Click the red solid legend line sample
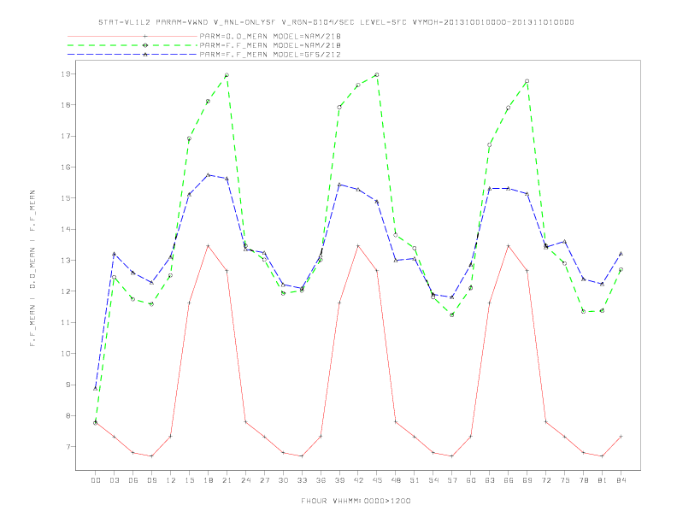 coord(132,36)
